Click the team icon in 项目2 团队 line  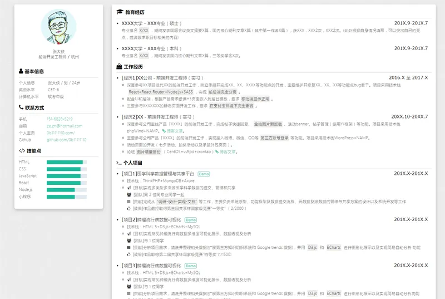click(129, 241)
